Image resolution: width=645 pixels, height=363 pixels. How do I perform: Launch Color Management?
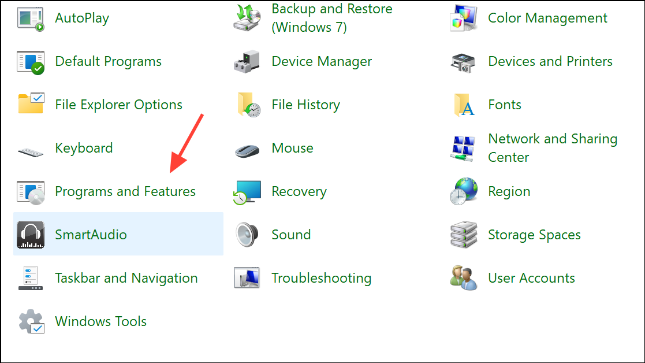[x=547, y=18]
